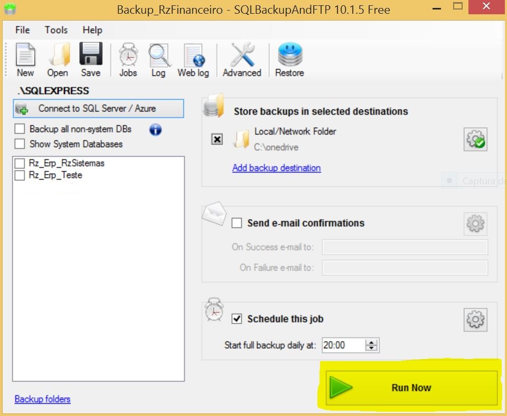This screenshot has height=416, width=507.
Task: Open the Web log toolbar icon
Action: pos(193,60)
